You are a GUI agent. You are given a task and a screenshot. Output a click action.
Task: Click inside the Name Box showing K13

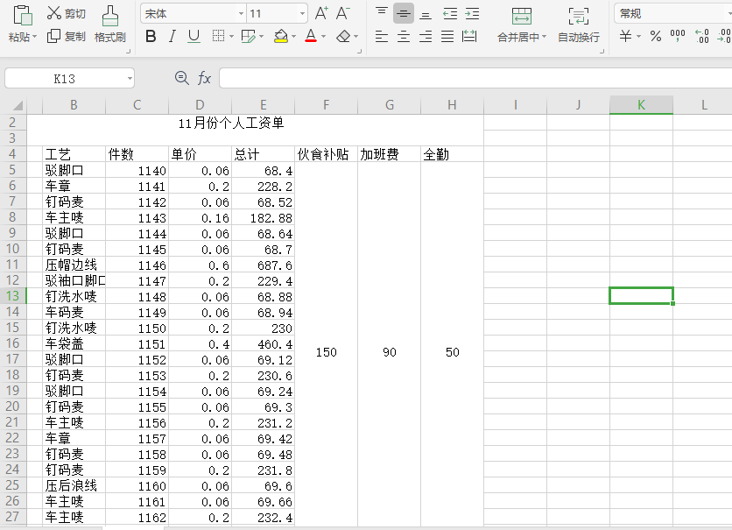click(65, 79)
